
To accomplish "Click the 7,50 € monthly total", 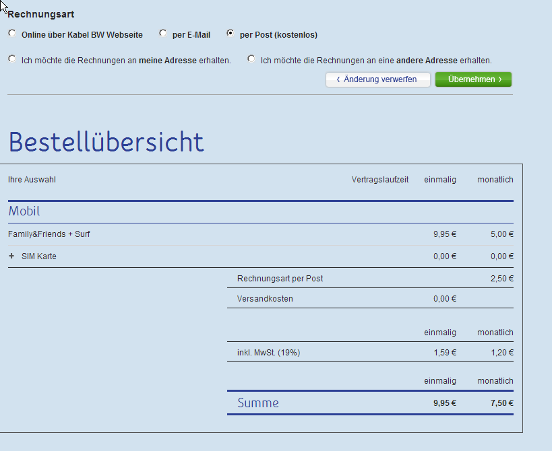I will click(x=501, y=403).
